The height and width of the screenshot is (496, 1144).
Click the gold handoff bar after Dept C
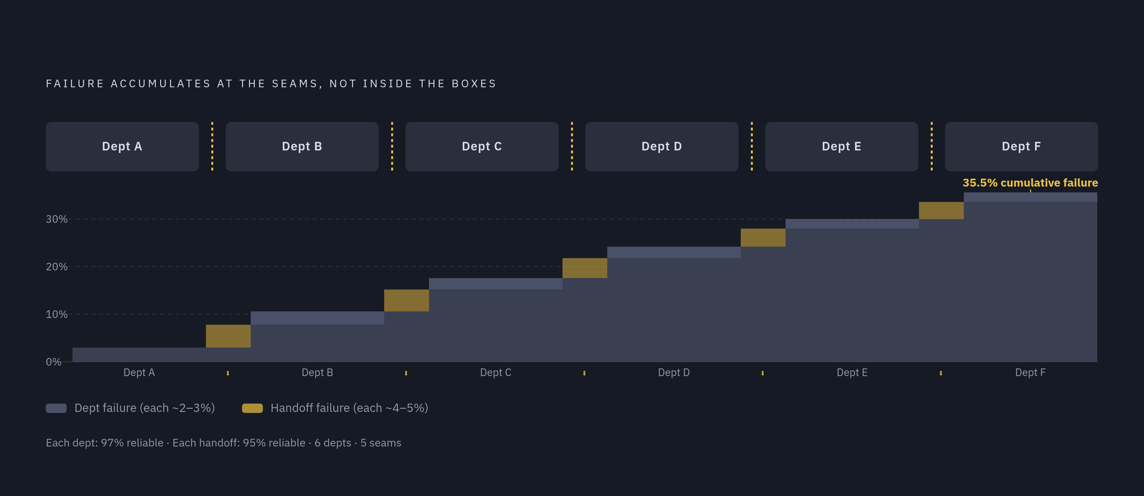[x=585, y=268]
